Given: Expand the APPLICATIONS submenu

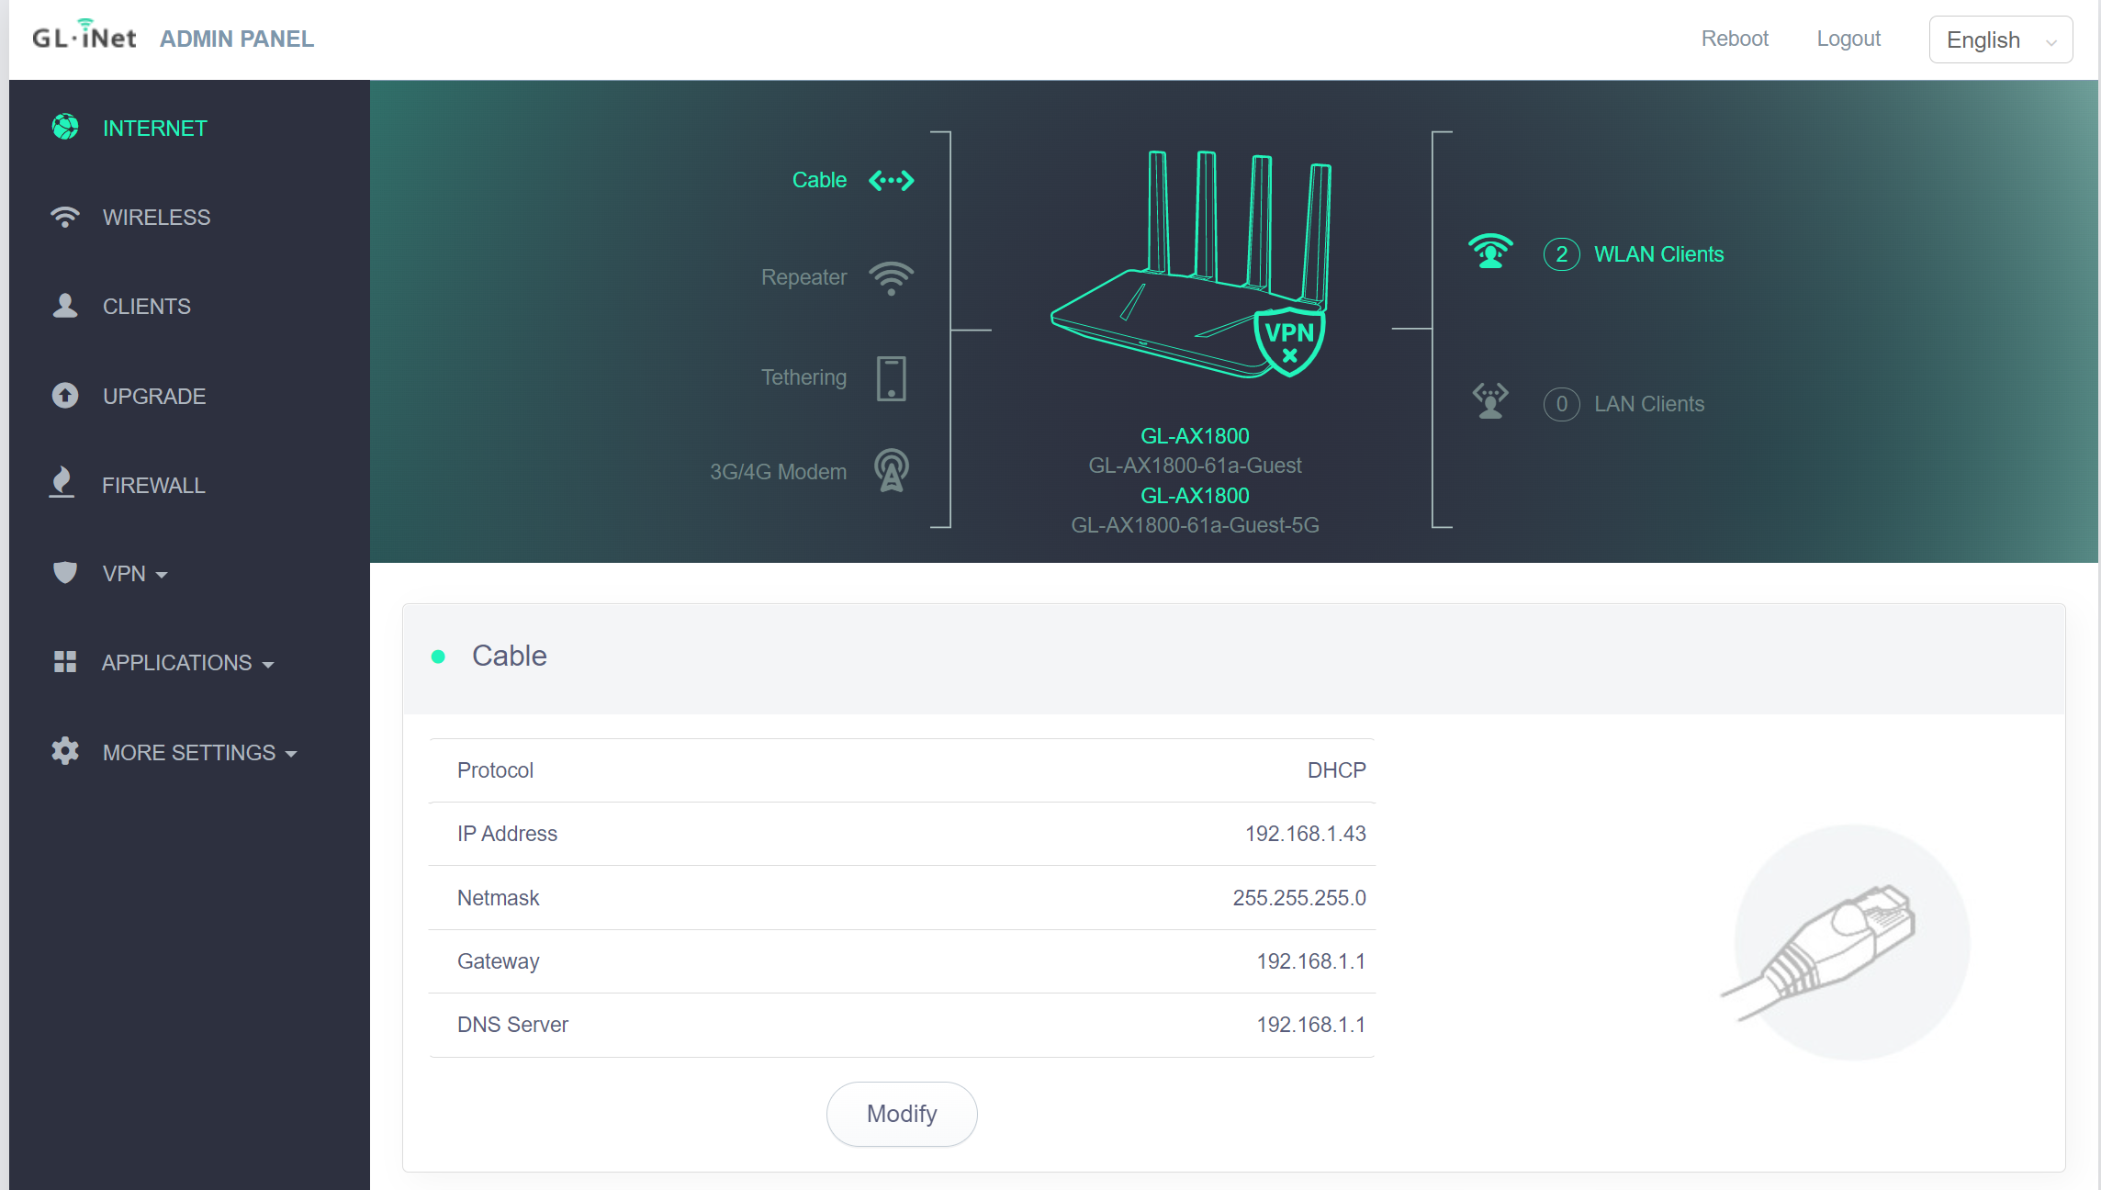Looking at the screenshot, I should pyautogui.click(x=188, y=662).
